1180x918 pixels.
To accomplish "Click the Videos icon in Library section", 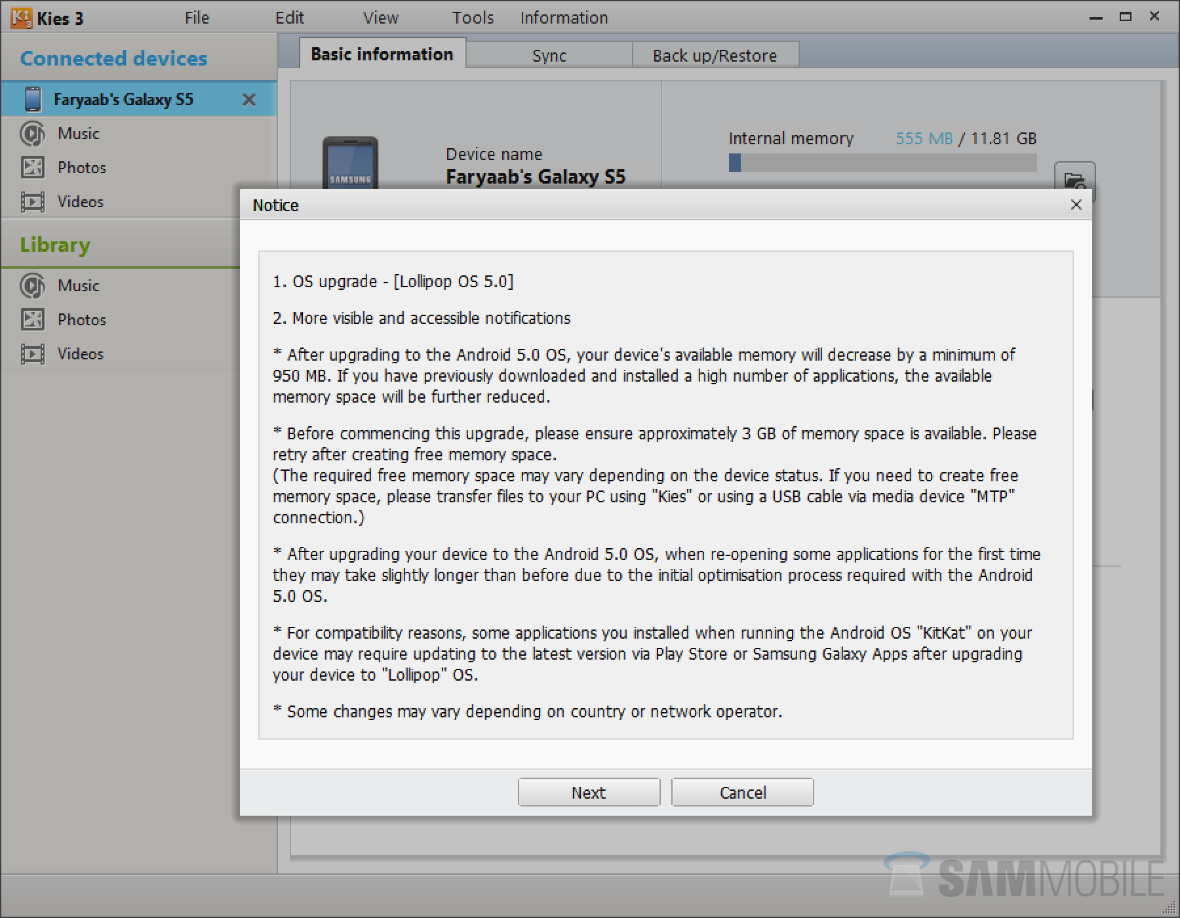I will 32,354.
